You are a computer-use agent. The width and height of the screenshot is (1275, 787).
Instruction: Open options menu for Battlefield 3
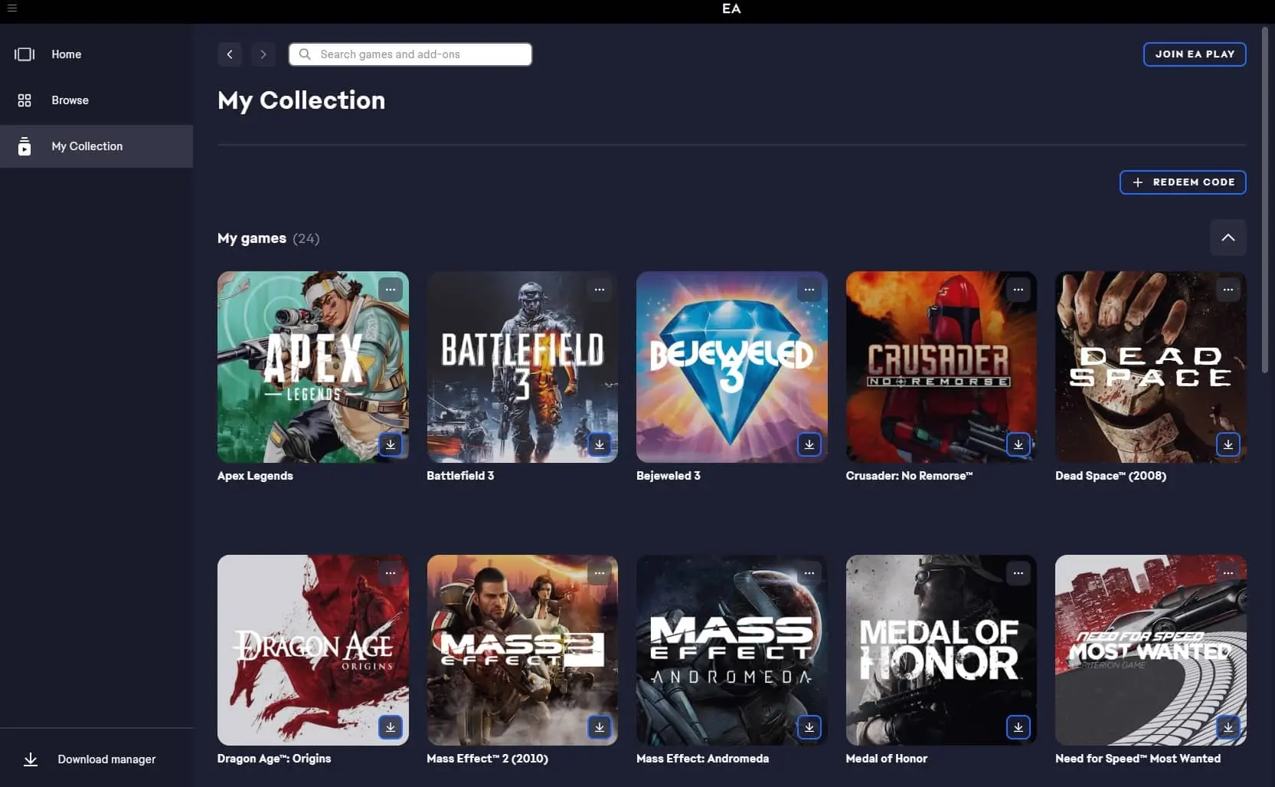coord(600,290)
